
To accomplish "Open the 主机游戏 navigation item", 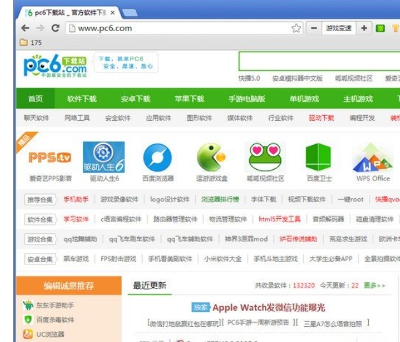I will (358, 99).
